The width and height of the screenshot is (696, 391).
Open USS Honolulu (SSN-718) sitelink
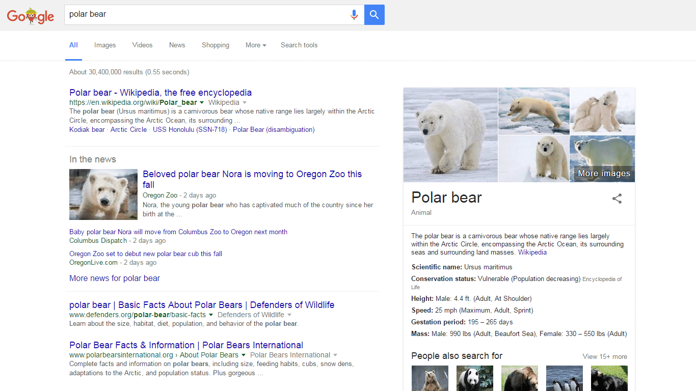(x=190, y=130)
